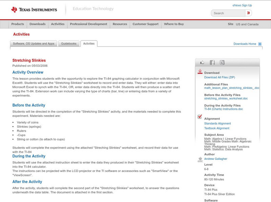The width and height of the screenshot is (271, 202).
Task: Open the Activities navigation menu
Action: (x=58, y=24)
